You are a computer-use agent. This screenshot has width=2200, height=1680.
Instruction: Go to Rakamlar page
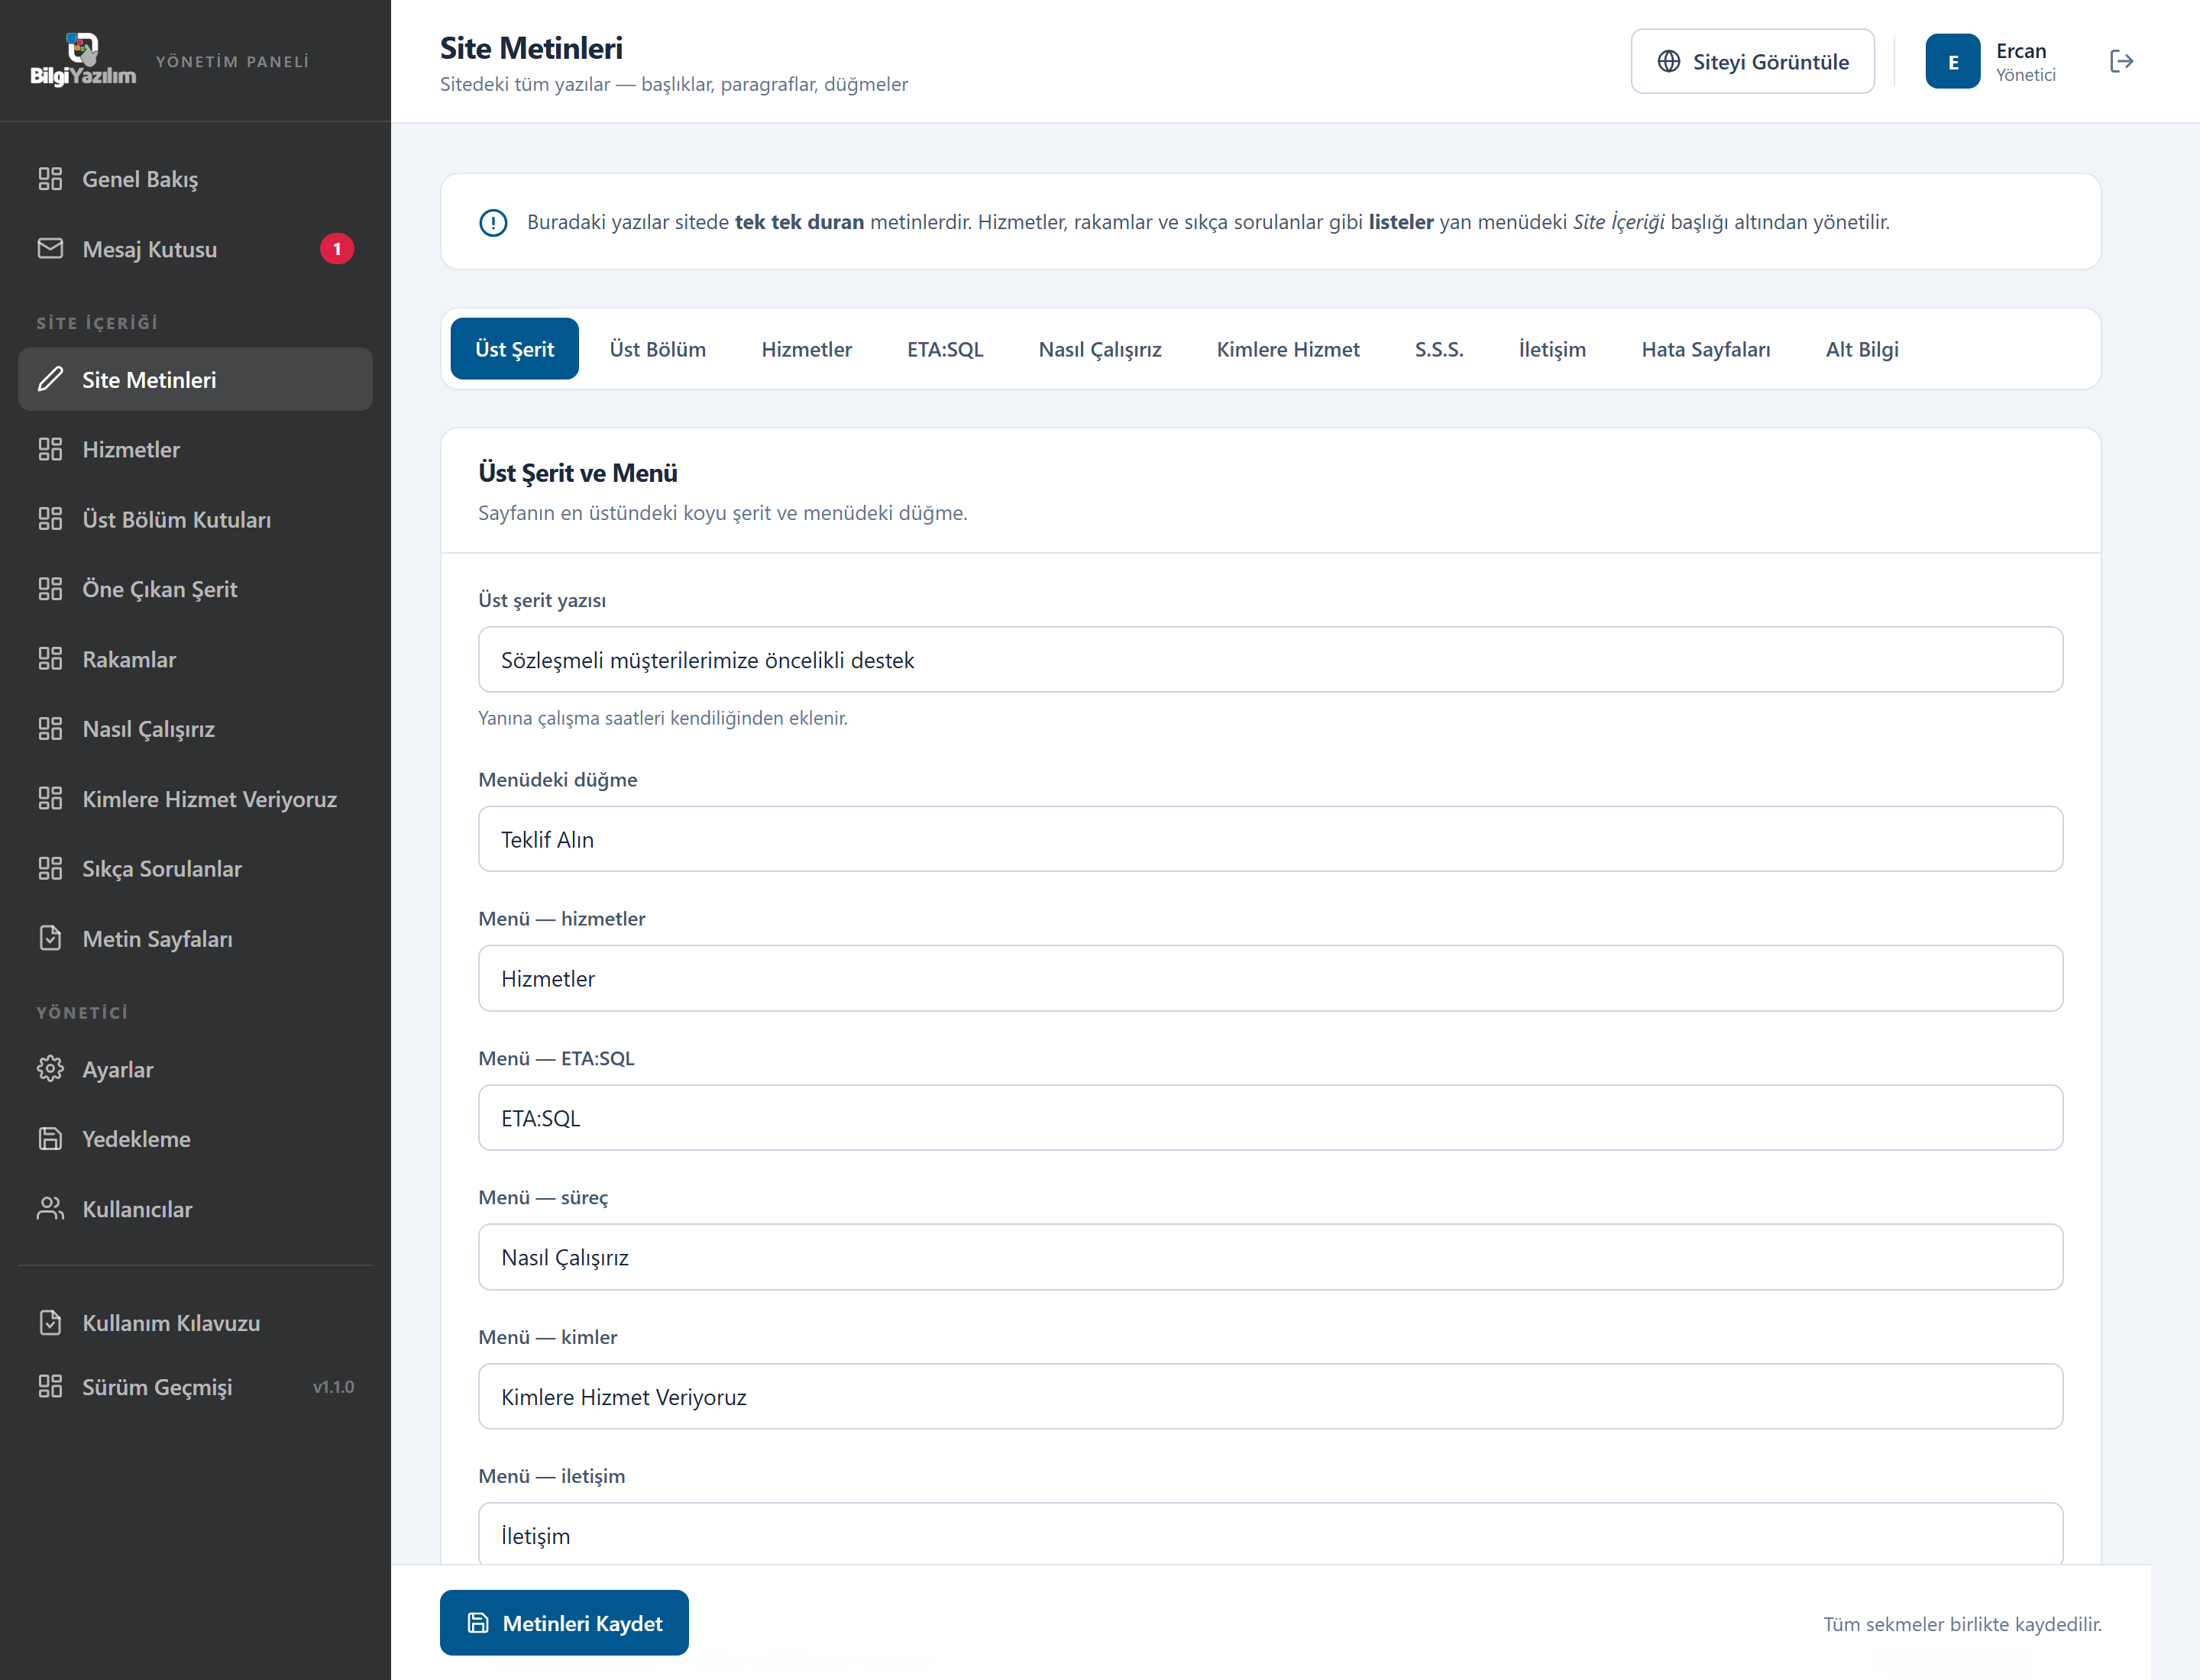pyautogui.click(x=195, y=659)
